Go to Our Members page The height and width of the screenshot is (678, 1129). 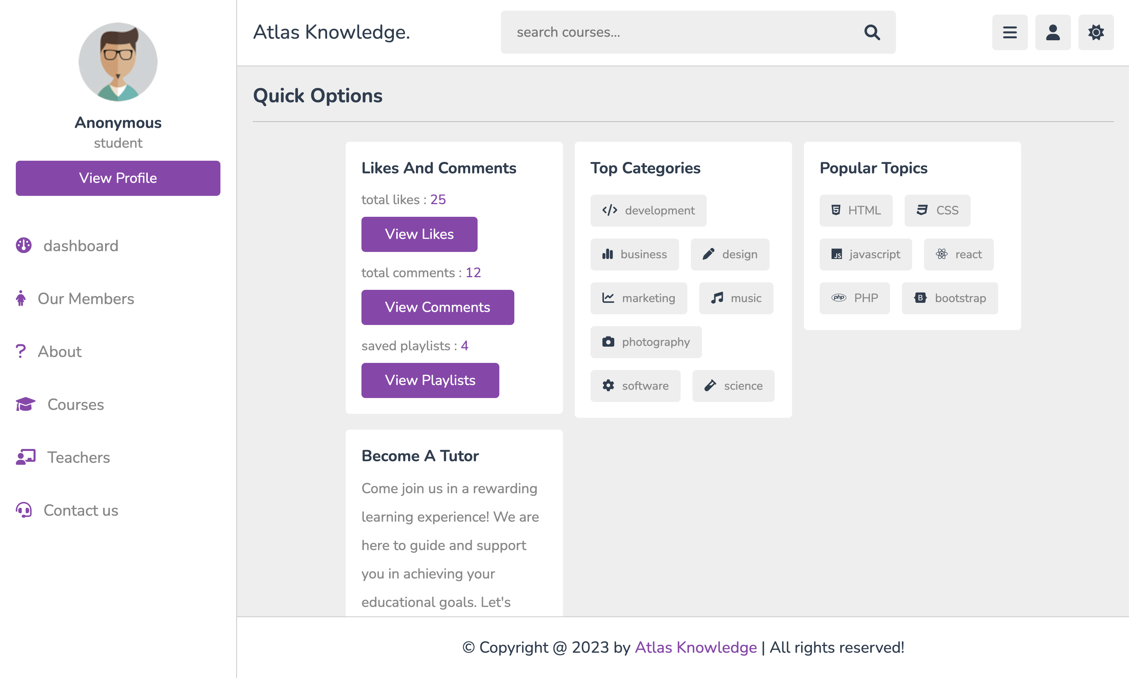[x=85, y=299]
